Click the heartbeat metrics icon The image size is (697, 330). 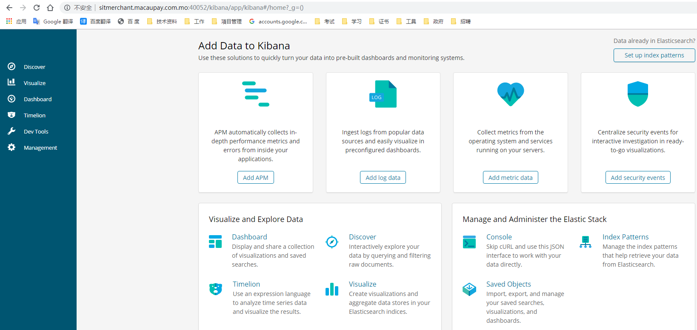(x=511, y=94)
